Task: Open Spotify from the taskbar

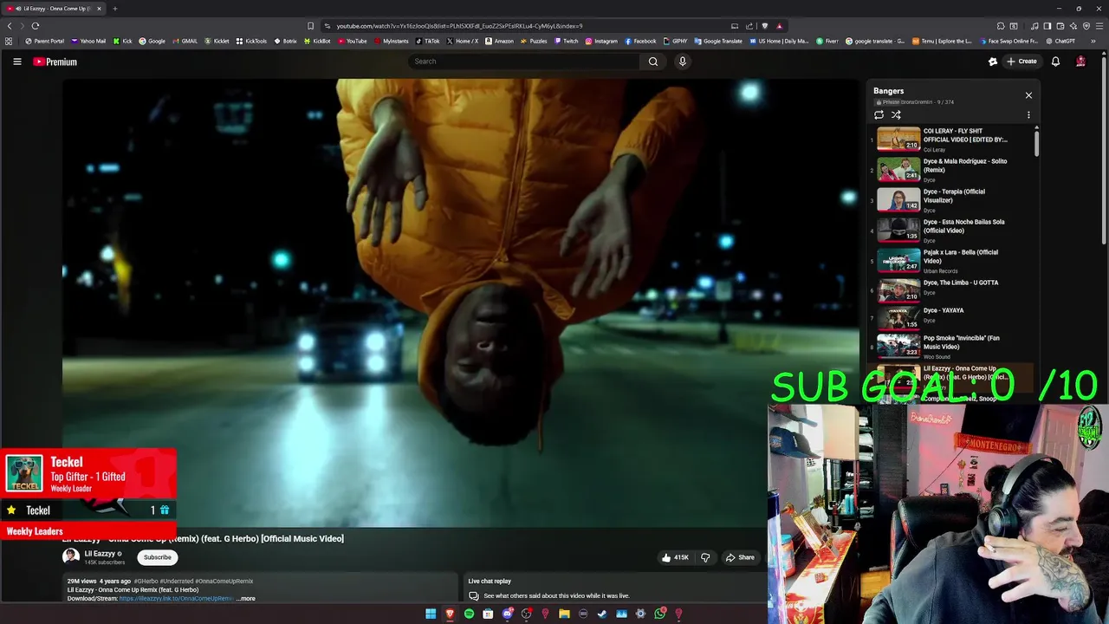Action: pos(469,614)
